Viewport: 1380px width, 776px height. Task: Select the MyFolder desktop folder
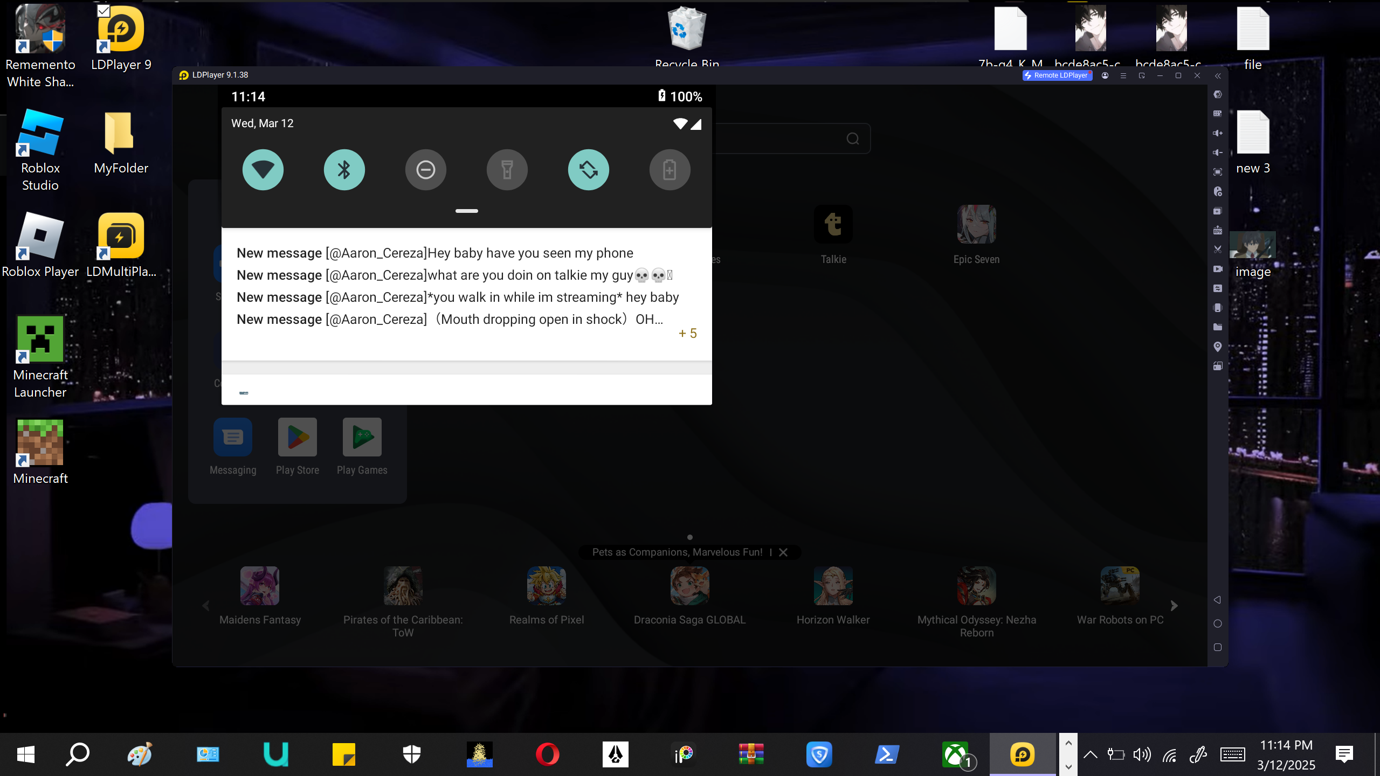[121, 143]
